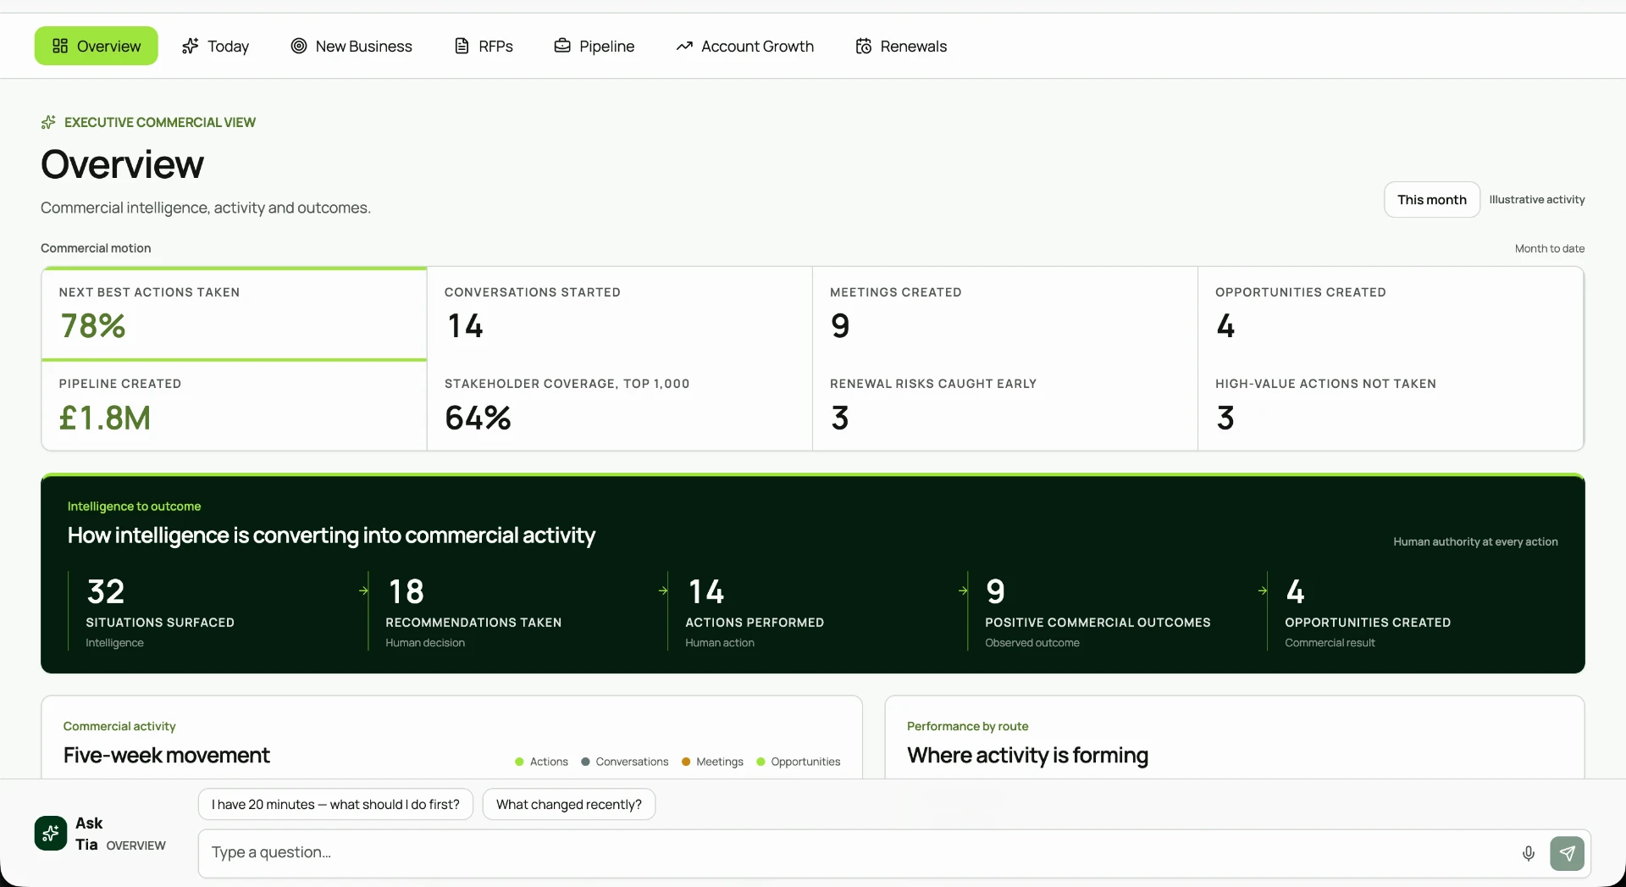This screenshot has height=887, width=1626.
Task: Click the RFPs document icon
Action: pos(462,46)
